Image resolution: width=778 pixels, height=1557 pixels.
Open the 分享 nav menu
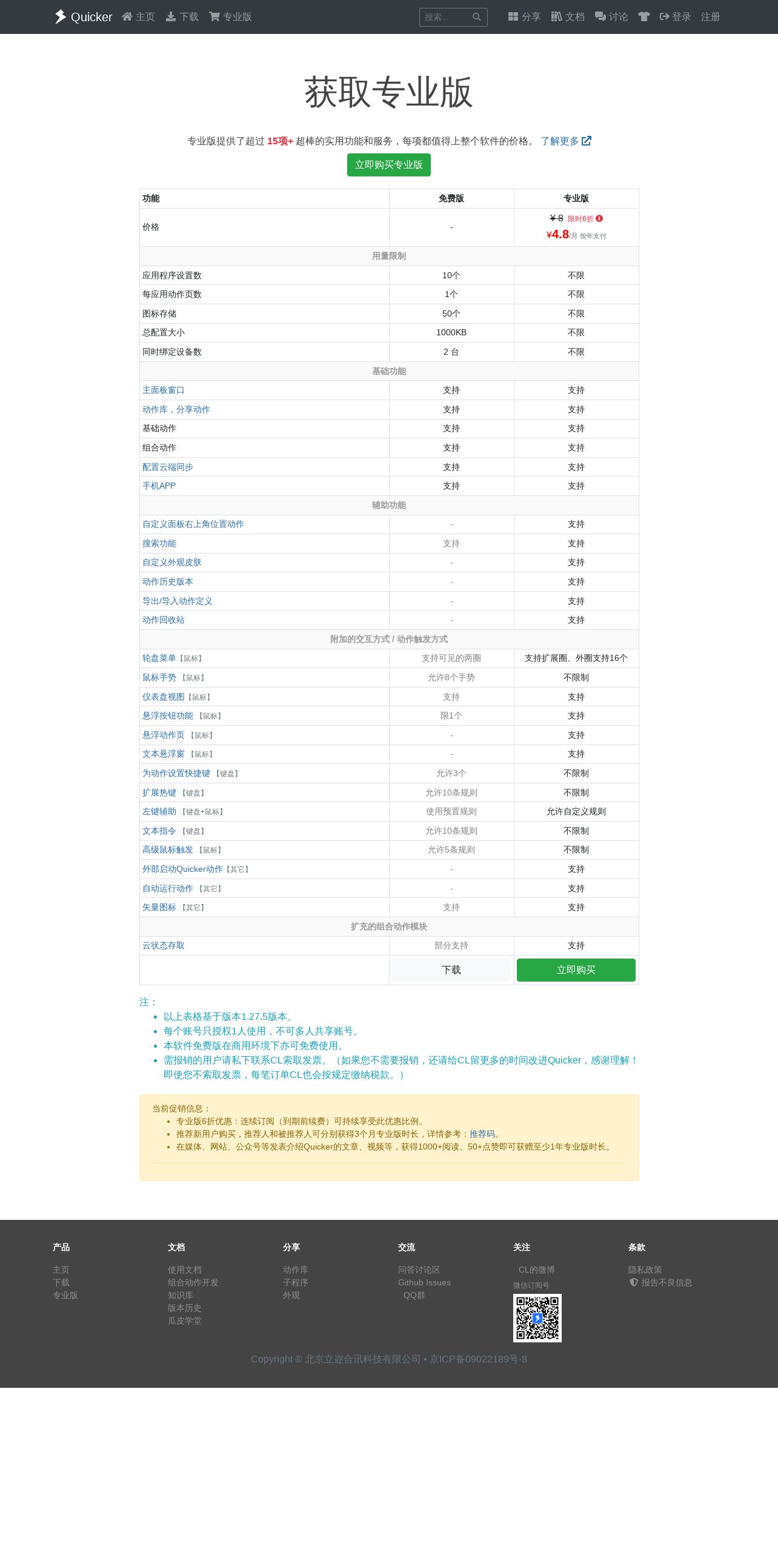tap(524, 17)
